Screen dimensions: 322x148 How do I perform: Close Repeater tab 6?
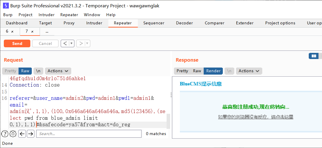point(12,32)
